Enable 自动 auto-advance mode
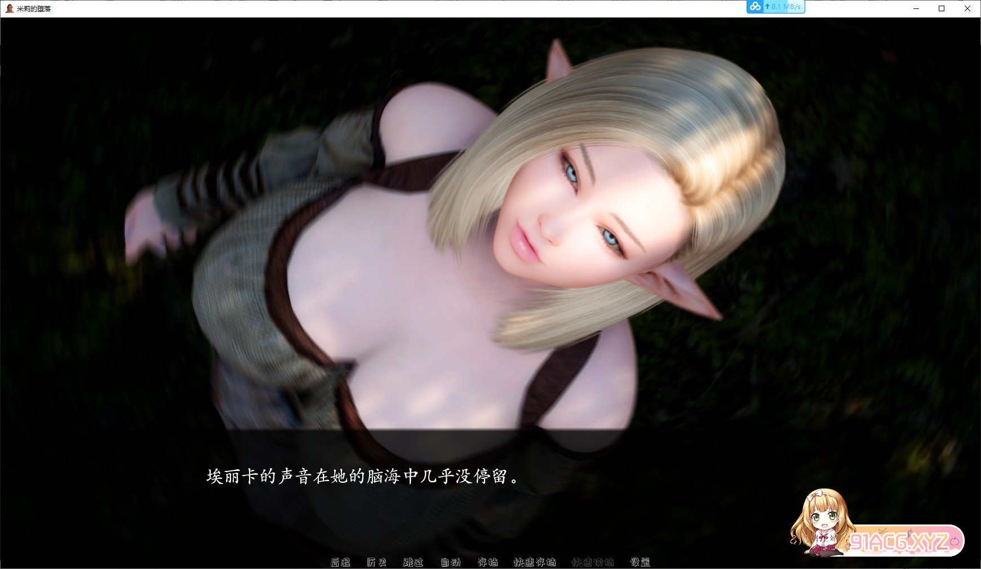Viewport: 981px width, 569px height. point(450,562)
